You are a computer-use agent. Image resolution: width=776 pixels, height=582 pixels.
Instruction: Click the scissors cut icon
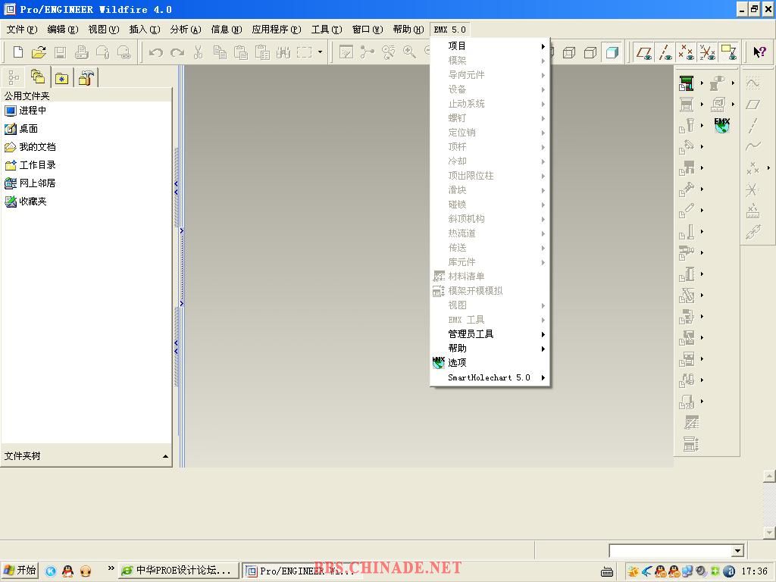tap(199, 52)
